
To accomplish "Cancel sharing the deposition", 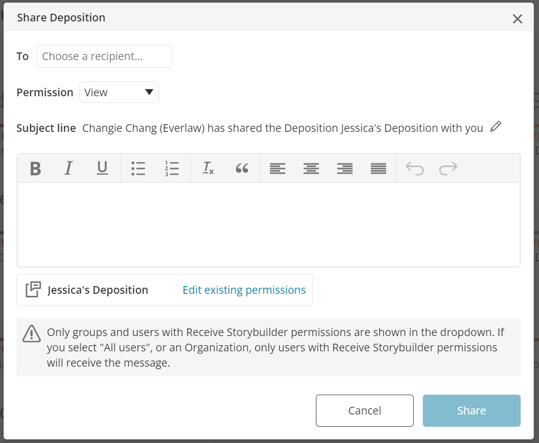I will 364,410.
